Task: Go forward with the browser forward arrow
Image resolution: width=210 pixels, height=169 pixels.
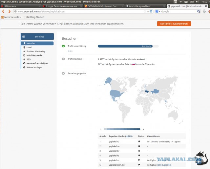Action: pos(9,11)
